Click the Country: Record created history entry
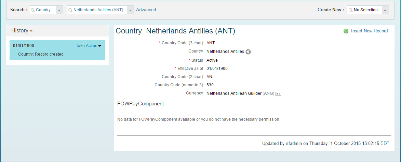This screenshot has width=401, height=162. (x=41, y=54)
